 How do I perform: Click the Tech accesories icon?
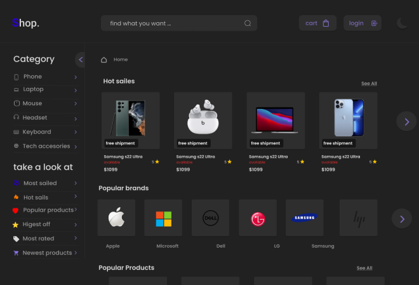17,146
